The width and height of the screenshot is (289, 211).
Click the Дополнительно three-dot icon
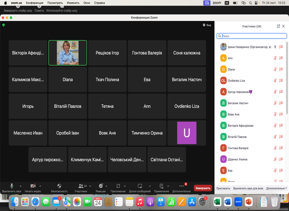tap(181, 186)
